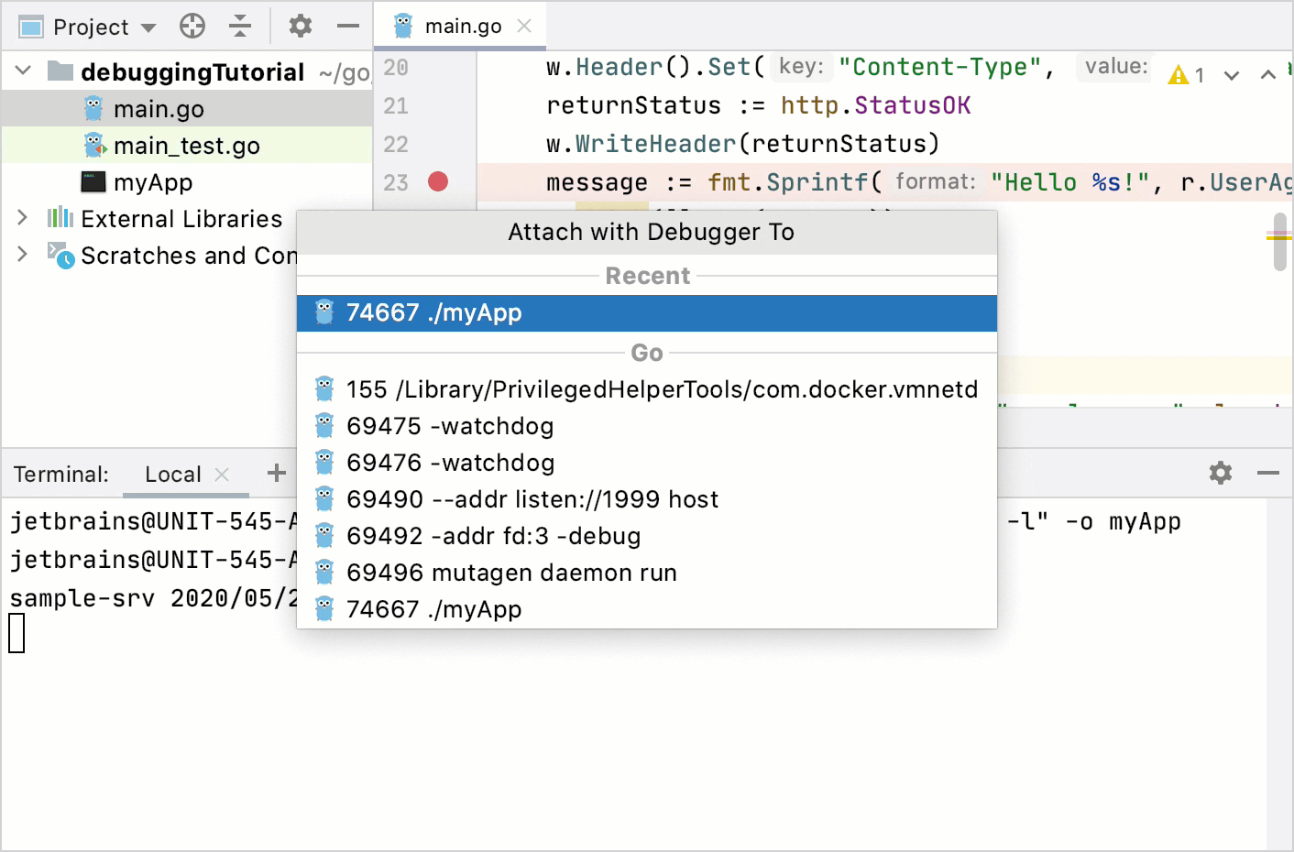Image resolution: width=1294 pixels, height=852 pixels.
Task: Collapse all tree nodes with Collapse All icon
Action: [240, 26]
